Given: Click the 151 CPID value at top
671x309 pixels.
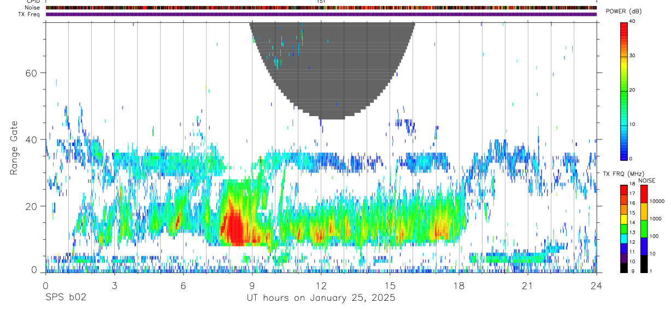Looking at the screenshot, I should [321, 2].
